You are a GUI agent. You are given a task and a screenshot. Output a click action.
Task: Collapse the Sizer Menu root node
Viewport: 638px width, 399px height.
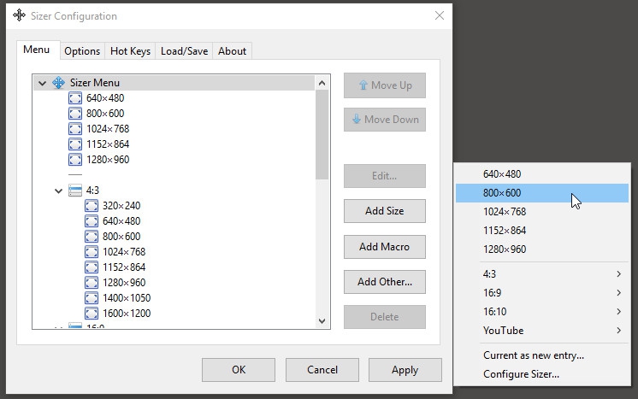[42, 83]
